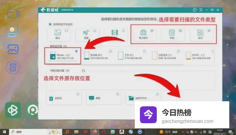This screenshot has height=135, width=236.
Task: Open the Windows Start menu
Action: (x=5, y=131)
